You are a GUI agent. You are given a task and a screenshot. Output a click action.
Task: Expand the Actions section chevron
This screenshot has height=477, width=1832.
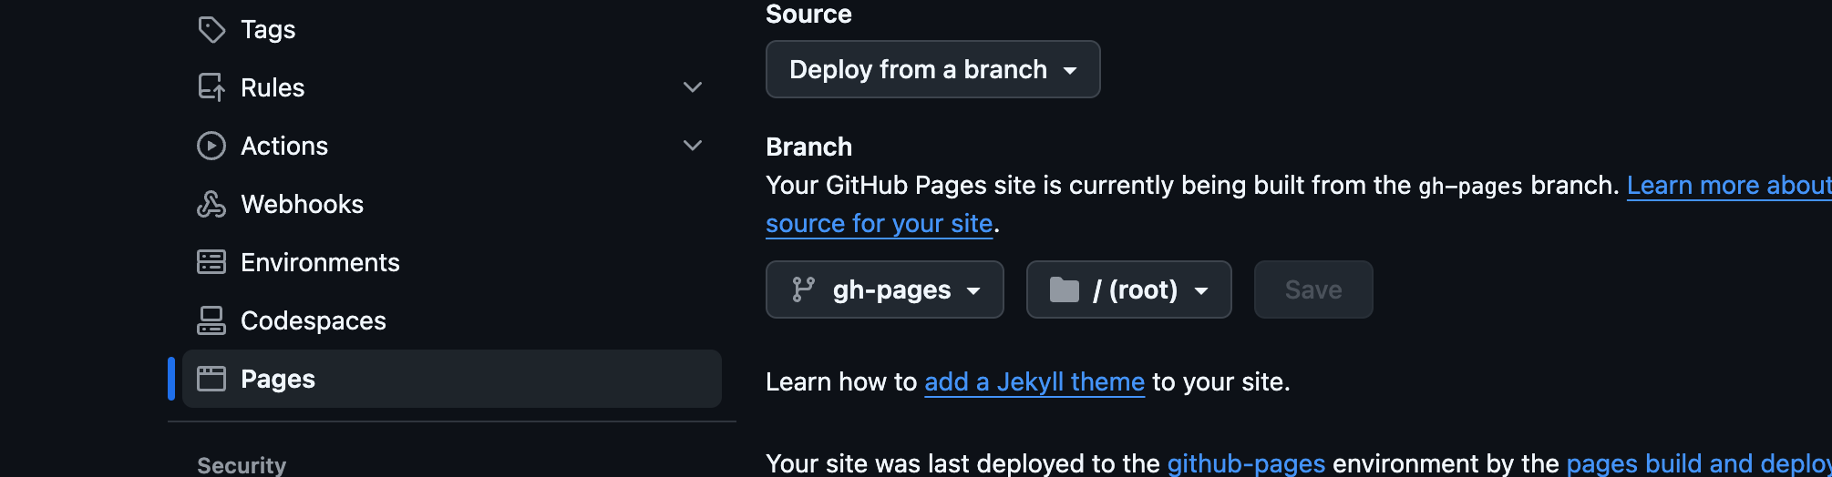tap(693, 146)
